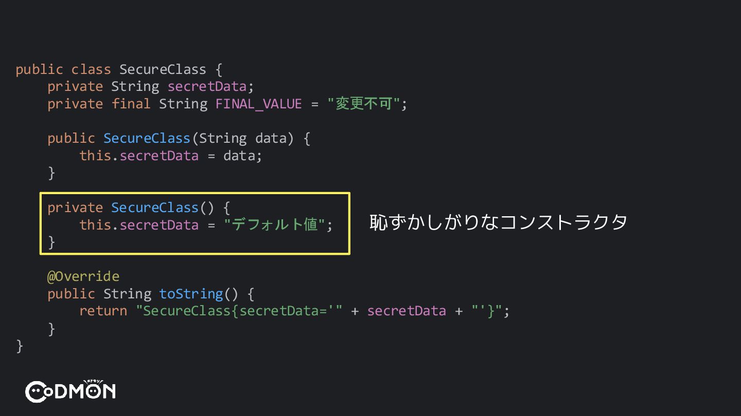The height and width of the screenshot is (416, 741).
Task: Click the public SecureClass(String data) constructor name
Action: pyautogui.click(x=147, y=138)
